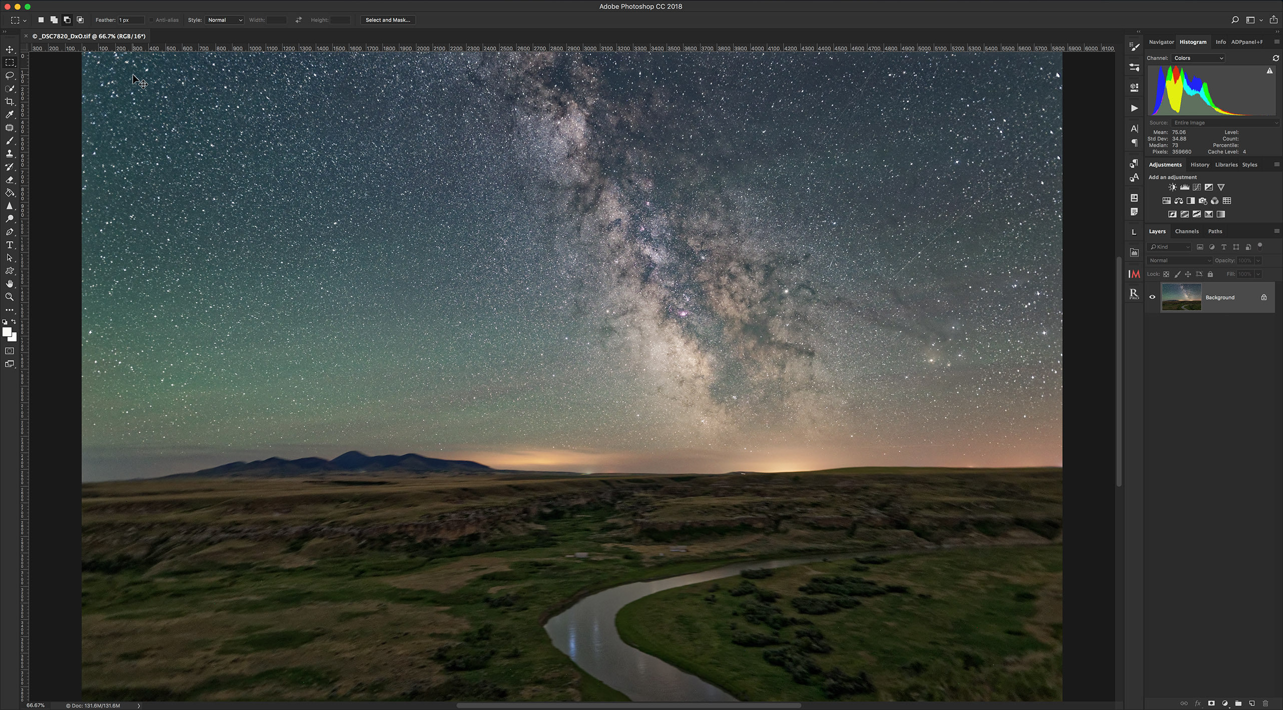Select the Zoom tool

pos(10,297)
